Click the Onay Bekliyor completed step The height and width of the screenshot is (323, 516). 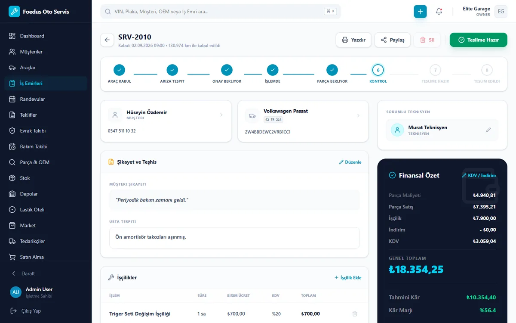[227, 70]
